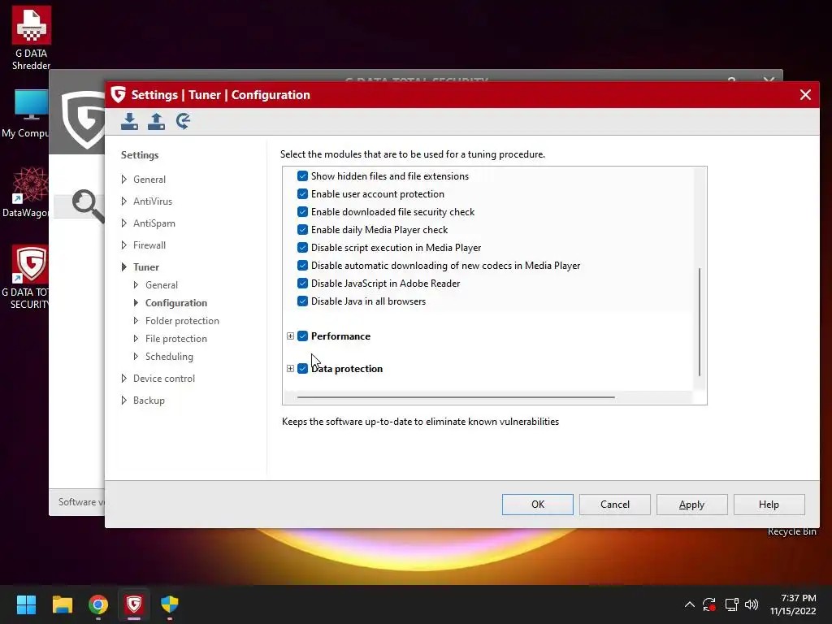Toggle Enable daily Media Player check
This screenshot has height=624, width=832.
coord(302,229)
